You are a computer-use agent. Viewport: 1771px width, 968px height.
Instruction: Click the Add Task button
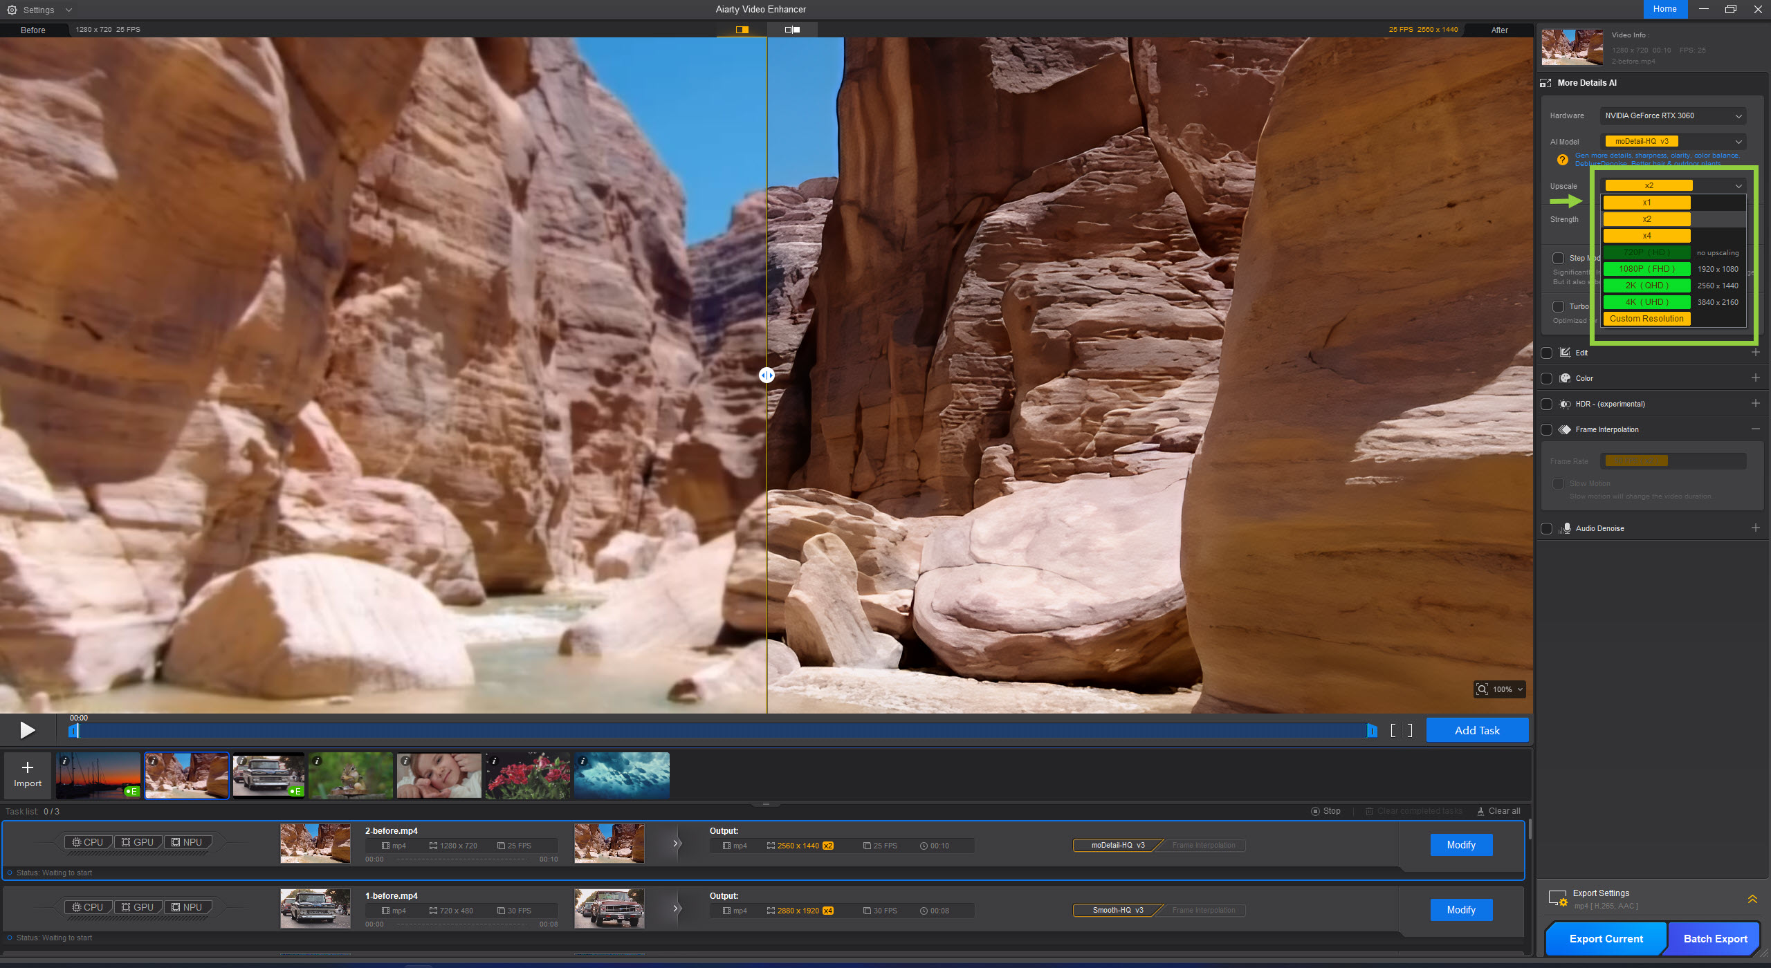1477,730
